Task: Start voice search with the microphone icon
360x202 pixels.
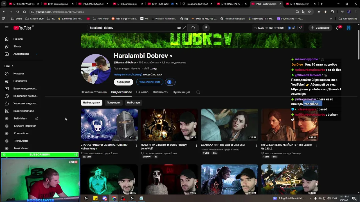Action: [x=206, y=28]
